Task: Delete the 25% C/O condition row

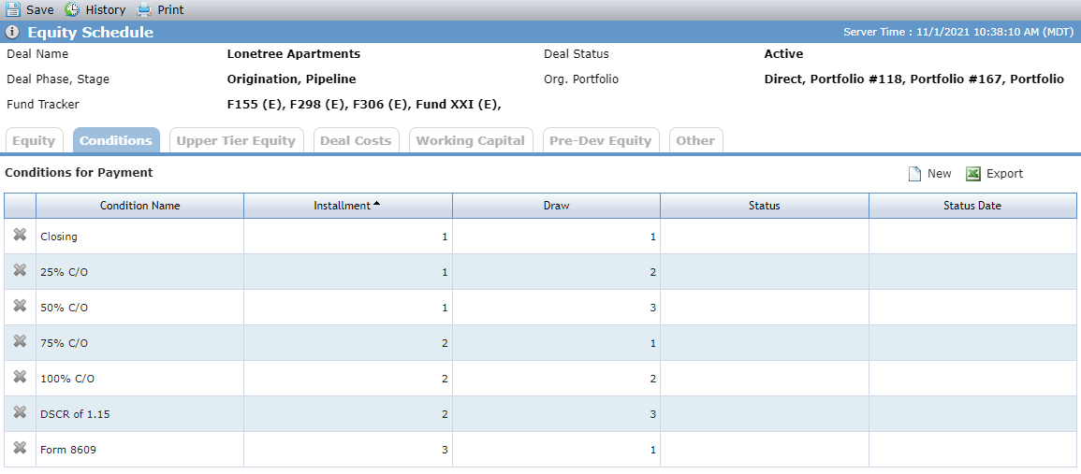Action: coord(20,270)
